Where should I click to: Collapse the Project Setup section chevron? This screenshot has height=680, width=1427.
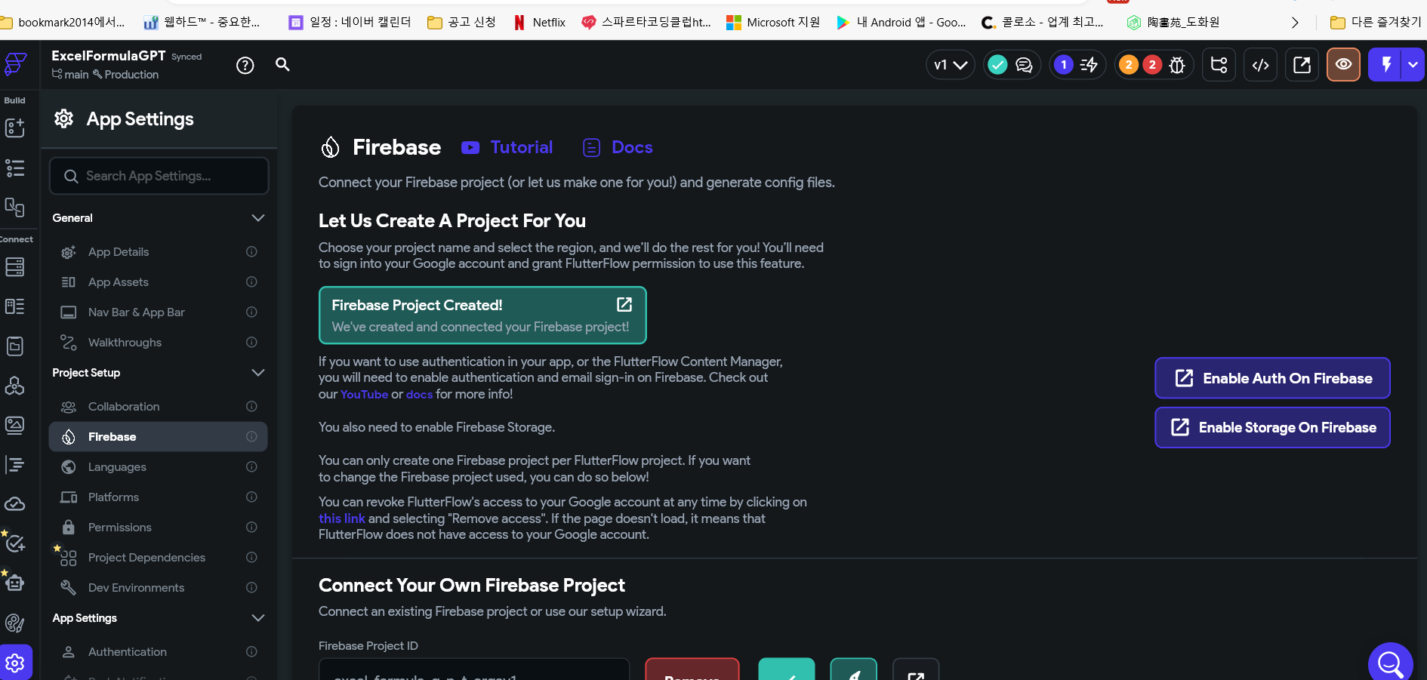257,373
